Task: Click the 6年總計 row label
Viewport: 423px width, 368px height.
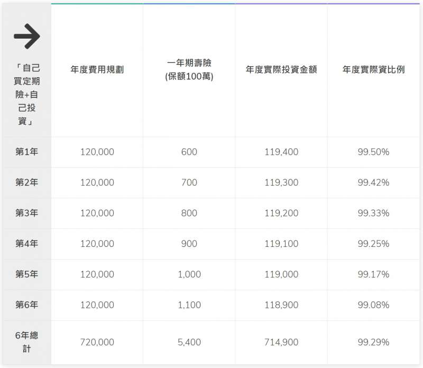Action: [x=27, y=342]
